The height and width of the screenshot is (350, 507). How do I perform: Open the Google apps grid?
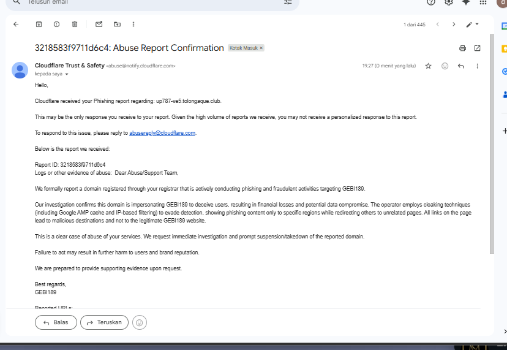[x=483, y=2]
